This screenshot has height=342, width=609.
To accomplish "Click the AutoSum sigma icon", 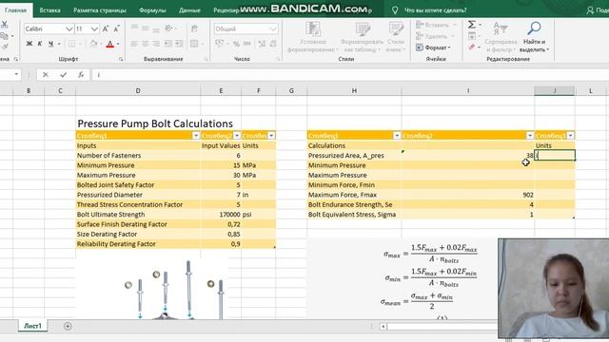I will click(x=472, y=25).
